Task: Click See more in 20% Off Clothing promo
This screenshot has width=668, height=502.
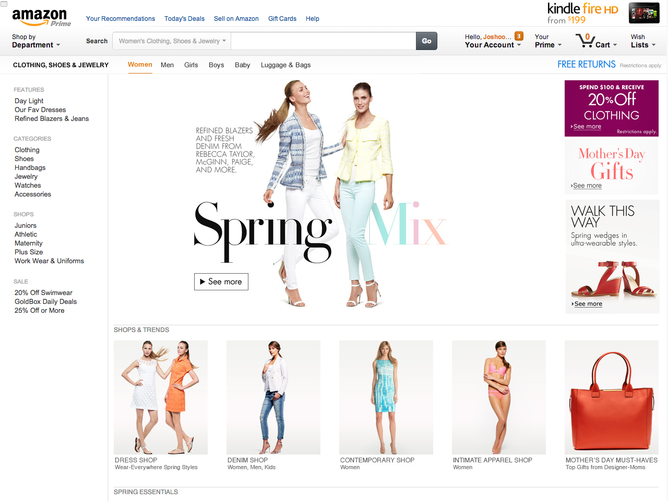Action: click(587, 127)
